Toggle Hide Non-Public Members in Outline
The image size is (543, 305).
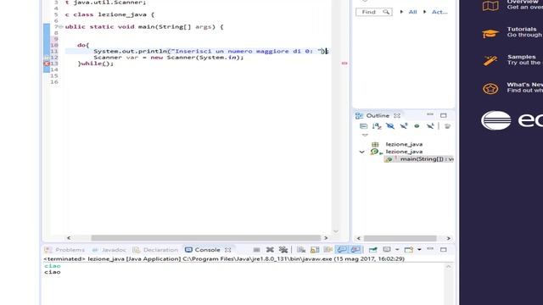tap(417, 126)
